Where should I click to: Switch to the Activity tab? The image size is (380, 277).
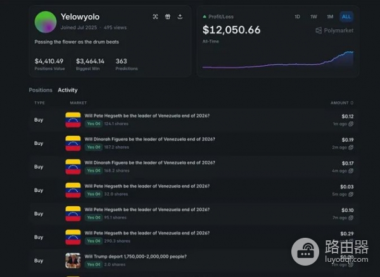coord(68,90)
